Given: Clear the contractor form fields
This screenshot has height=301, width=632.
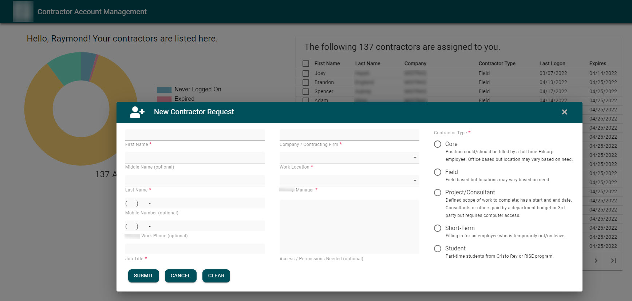Looking at the screenshot, I should click(216, 276).
